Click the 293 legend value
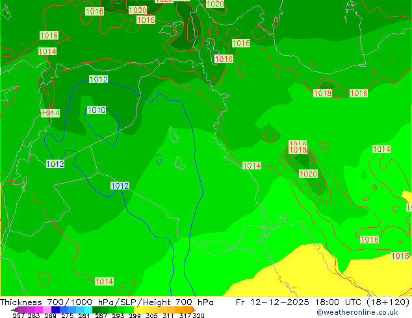The height and width of the screenshot is (318, 412). click(x=118, y=315)
